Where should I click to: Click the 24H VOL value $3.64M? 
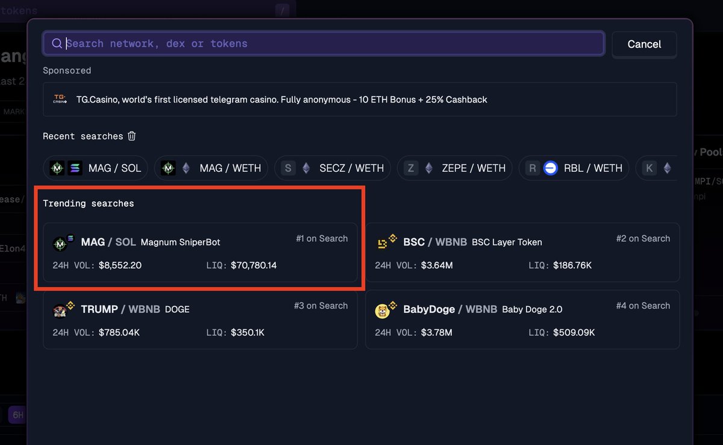437,265
